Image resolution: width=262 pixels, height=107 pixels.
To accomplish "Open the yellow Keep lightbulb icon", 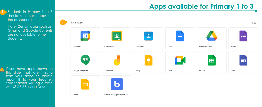I will [x=148, y=60].
